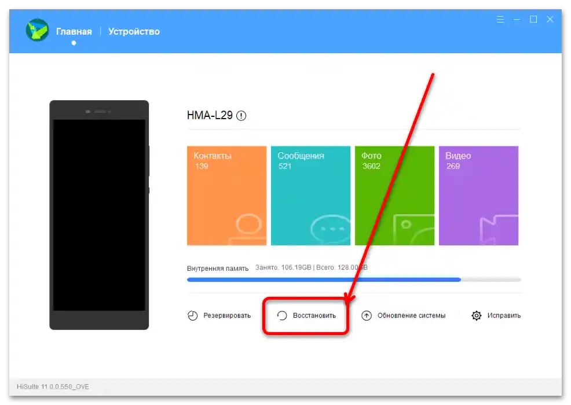
Task: Click the internal storage usage bar
Action: click(x=354, y=280)
